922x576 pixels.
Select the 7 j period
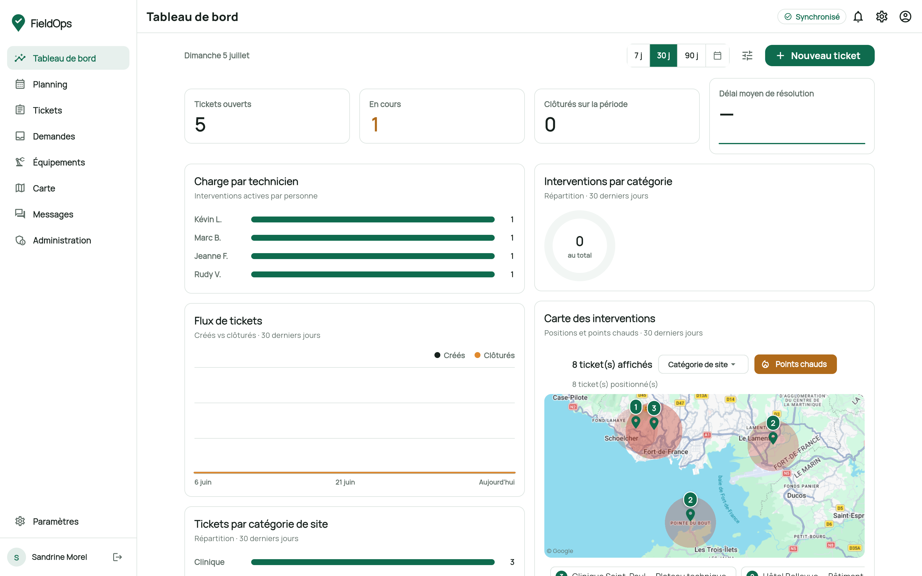pos(638,56)
